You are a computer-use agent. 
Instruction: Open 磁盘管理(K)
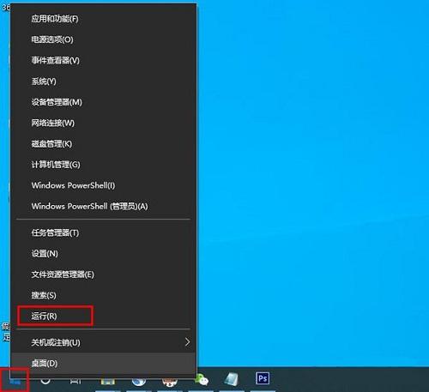(104, 144)
